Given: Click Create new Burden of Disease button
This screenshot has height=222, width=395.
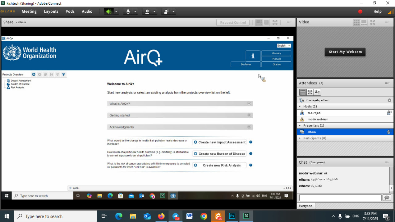Looking at the screenshot, I should coord(219,154).
